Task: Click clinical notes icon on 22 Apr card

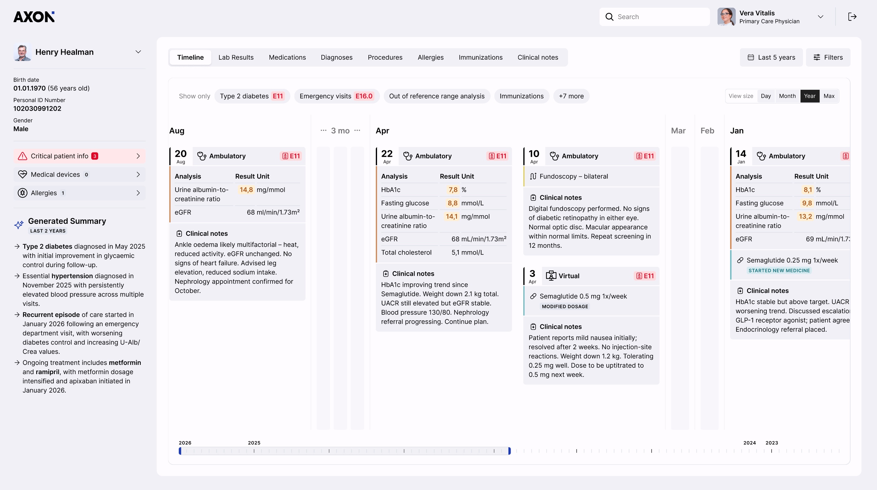Action: 386,274
